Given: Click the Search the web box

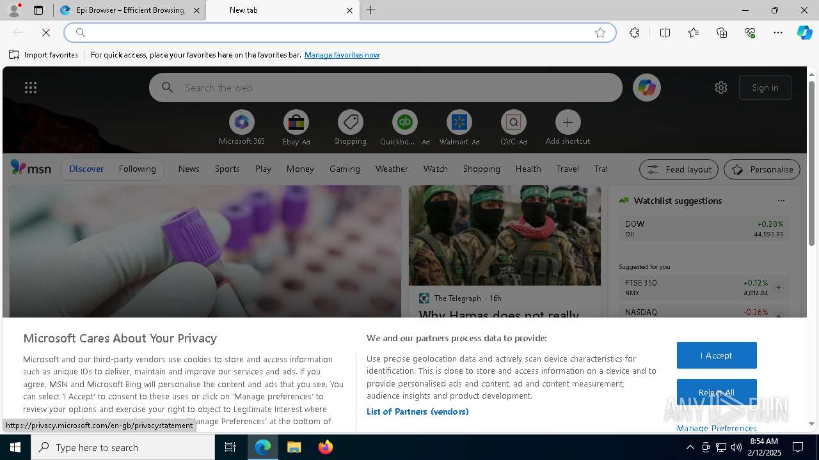Looking at the screenshot, I should [386, 88].
